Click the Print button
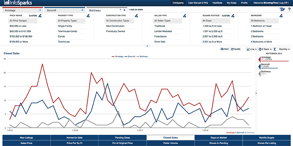Image resolution: width=293 pixels, height=146 pixels. 225,49
